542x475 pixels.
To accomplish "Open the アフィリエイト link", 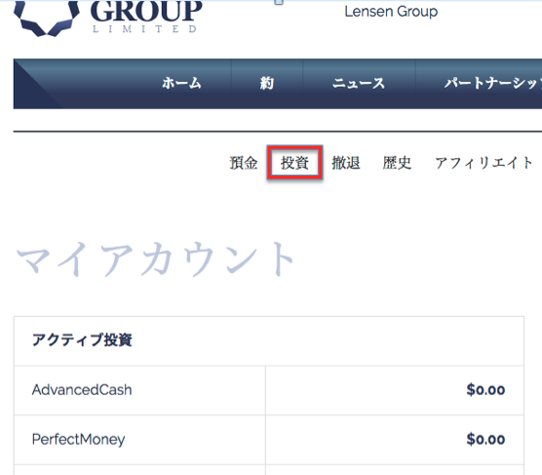I will (x=484, y=163).
